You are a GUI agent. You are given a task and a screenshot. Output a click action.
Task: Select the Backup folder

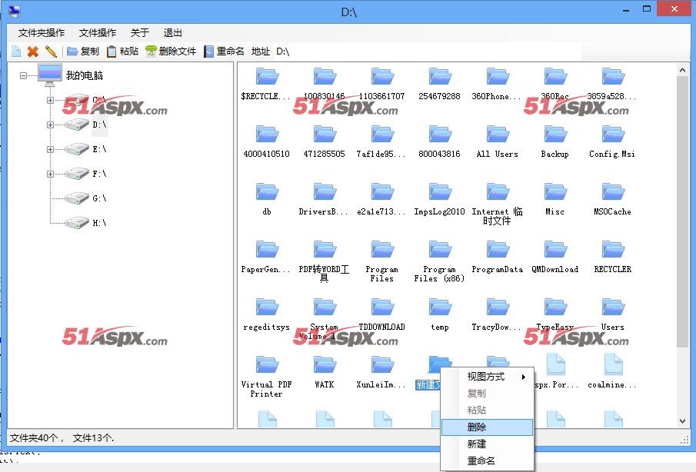pyautogui.click(x=555, y=141)
